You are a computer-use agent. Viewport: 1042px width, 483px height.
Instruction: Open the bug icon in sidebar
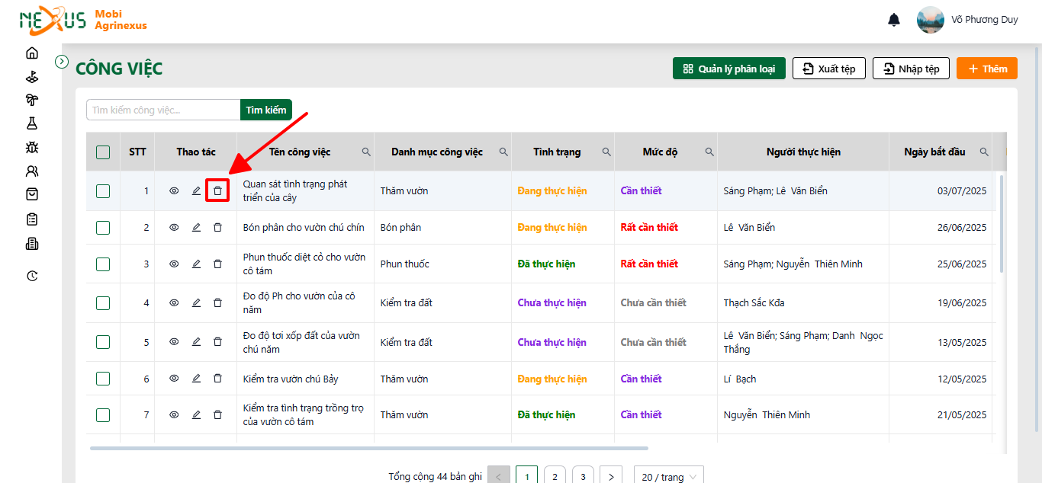pos(31,147)
